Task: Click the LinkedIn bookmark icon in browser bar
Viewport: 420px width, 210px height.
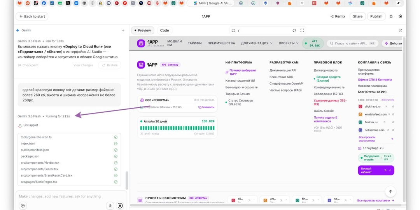Action: click(52, 3)
